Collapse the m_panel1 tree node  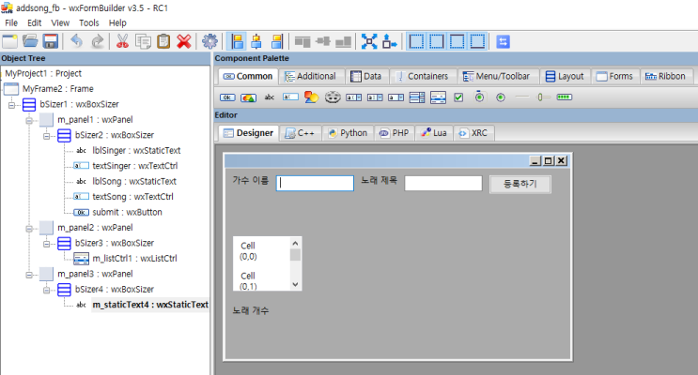[29, 120]
